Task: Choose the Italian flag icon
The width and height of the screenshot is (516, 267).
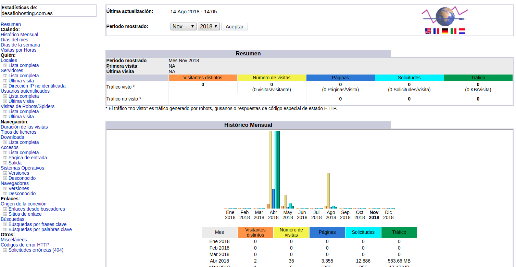Action: click(x=453, y=31)
